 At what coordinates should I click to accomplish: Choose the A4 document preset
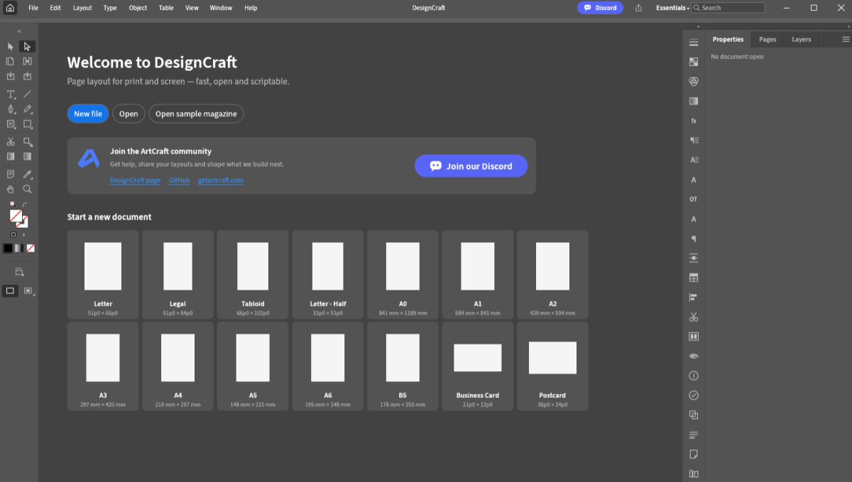(178, 366)
